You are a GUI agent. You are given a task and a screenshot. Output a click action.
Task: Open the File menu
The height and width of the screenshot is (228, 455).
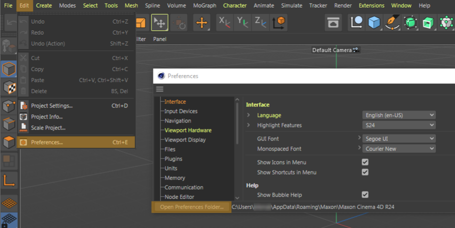click(x=8, y=5)
